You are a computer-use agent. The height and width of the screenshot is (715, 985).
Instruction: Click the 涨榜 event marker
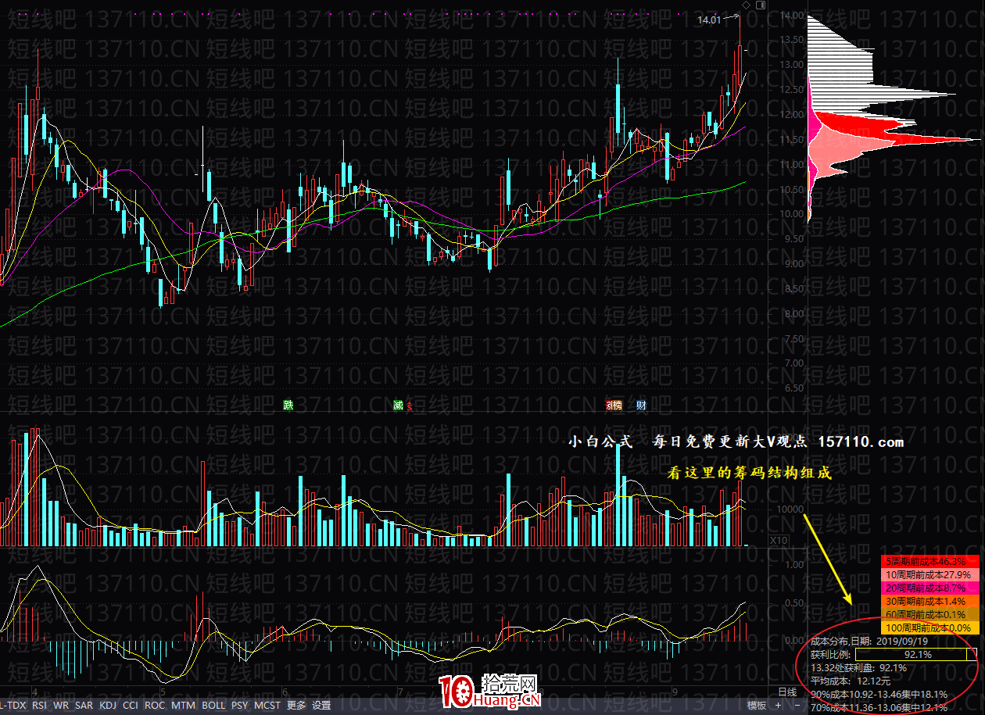pyautogui.click(x=614, y=405)
